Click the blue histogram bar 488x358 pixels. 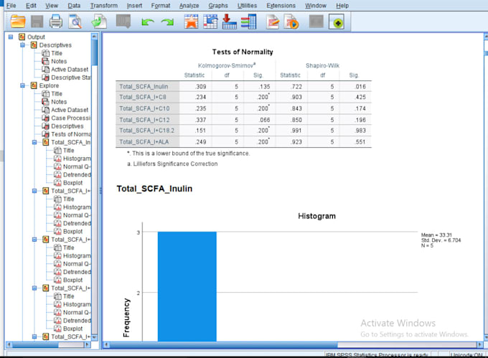click(187, 286)
